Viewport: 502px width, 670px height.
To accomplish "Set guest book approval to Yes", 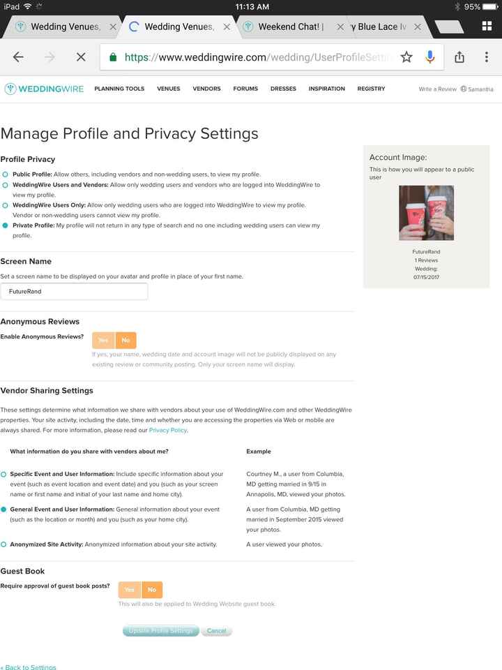I will 129,590.
